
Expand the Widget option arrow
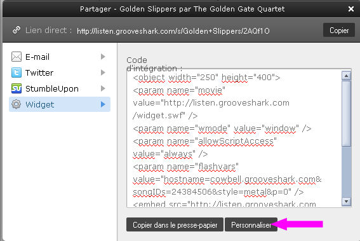103,104
